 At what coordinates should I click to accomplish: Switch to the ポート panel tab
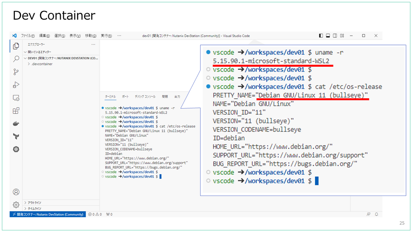pyautogui.click(x=125, y=97)
